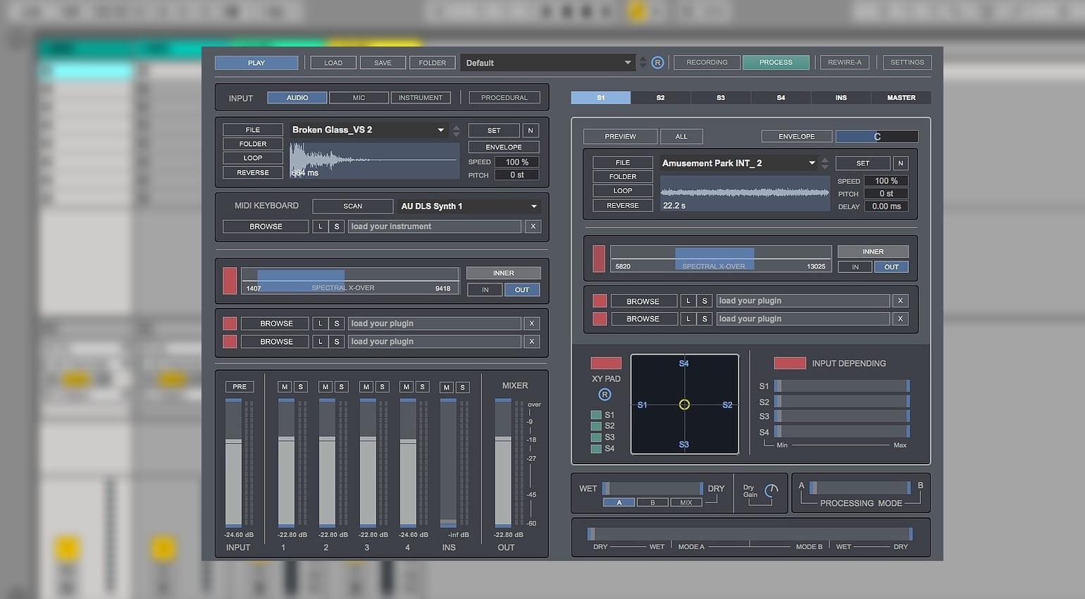Mute the INS mixer channel

coord(446,388)
